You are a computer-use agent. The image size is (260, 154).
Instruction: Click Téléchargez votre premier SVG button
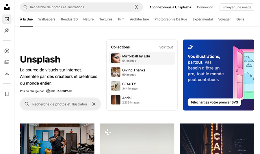(x=214, y=102)
